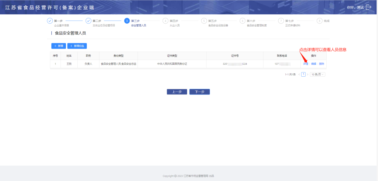Viewport: 378px width, 181px height.
Task: Open 详情 for 王轶's row
Action: pos(306,64)
